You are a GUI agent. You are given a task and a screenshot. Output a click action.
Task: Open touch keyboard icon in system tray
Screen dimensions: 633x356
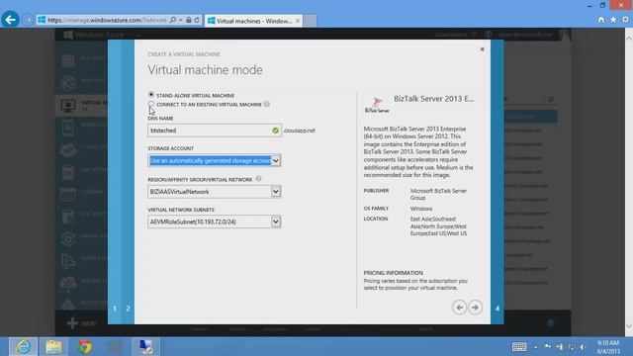pos(519,347)
